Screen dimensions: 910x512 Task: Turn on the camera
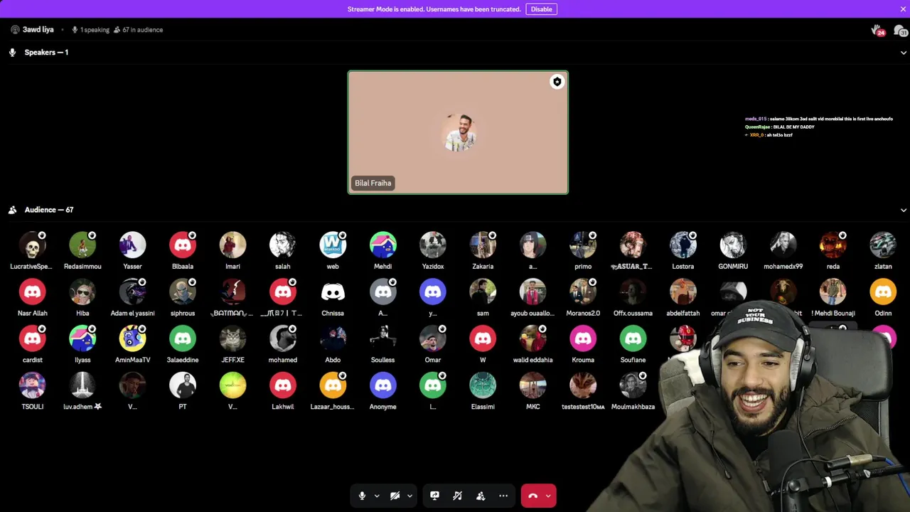tap(395, 496)
